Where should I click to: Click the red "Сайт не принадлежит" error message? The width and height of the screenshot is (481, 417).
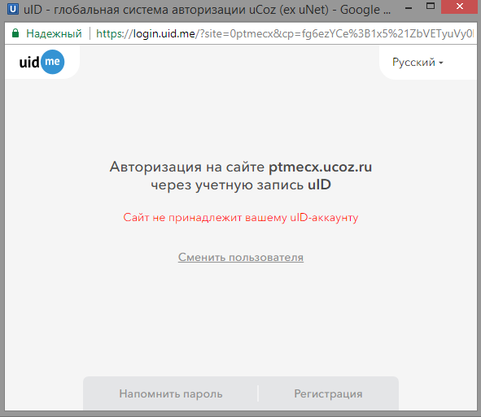(241, 218)
